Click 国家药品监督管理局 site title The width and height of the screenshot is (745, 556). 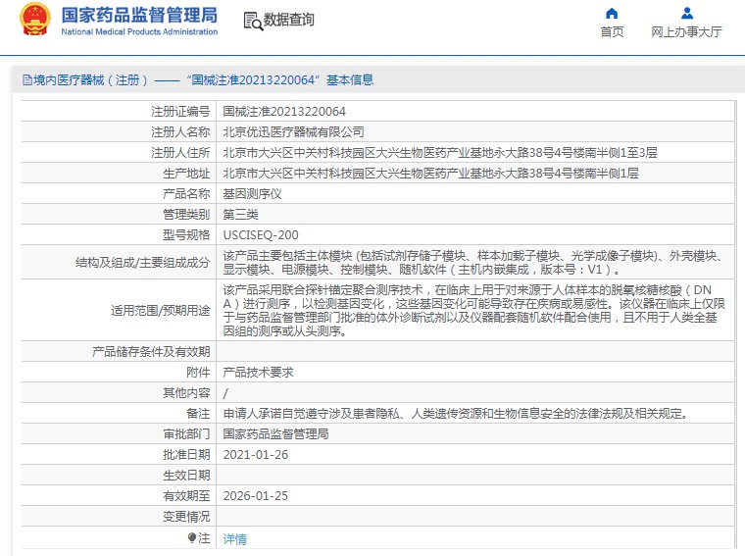coord(139,16)
